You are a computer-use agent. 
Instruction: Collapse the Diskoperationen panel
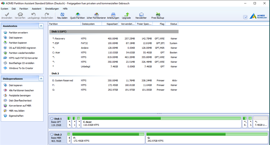pyautogui.click(x=41, y=79)
